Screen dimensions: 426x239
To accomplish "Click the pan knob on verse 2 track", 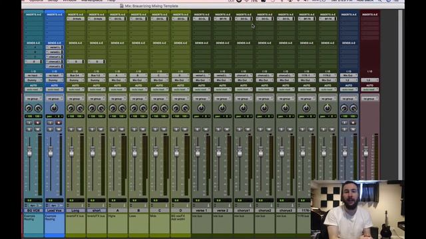I will (x=222, y=108).
